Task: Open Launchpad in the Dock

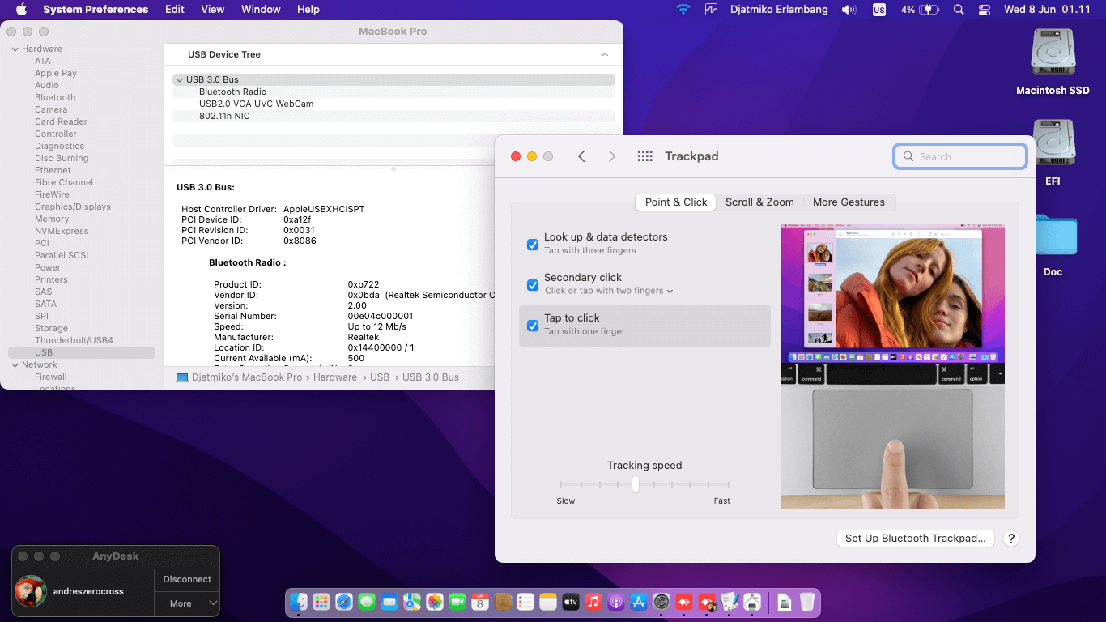Action: tap(321, 602)
